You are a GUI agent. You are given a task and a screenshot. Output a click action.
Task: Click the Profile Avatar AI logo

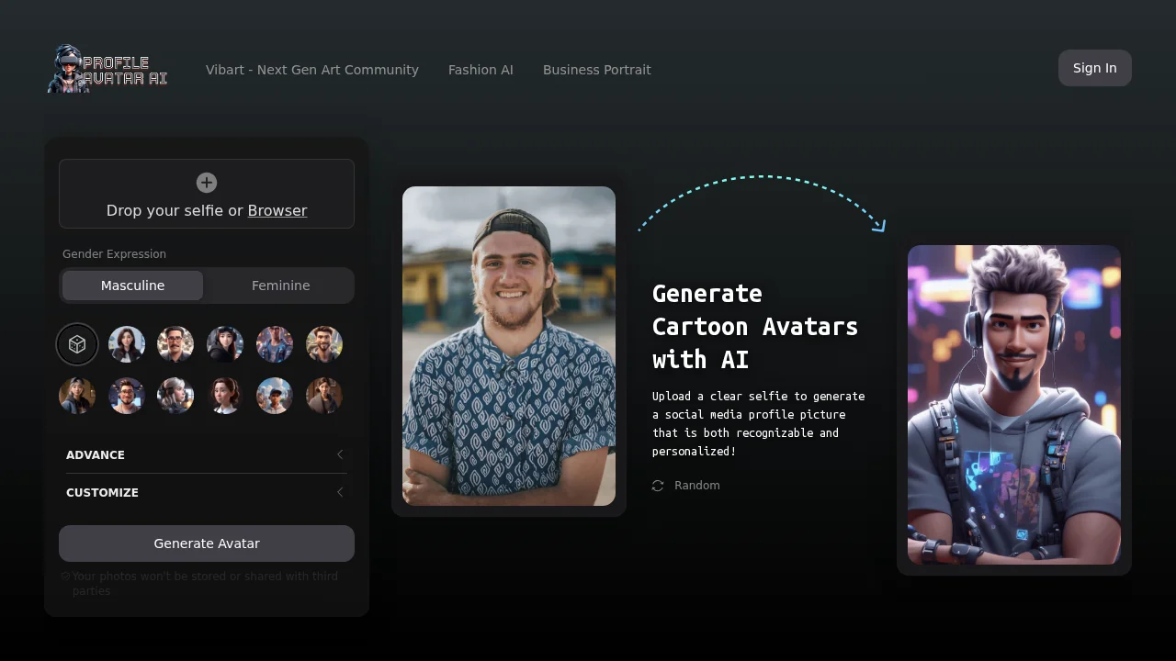107,69
